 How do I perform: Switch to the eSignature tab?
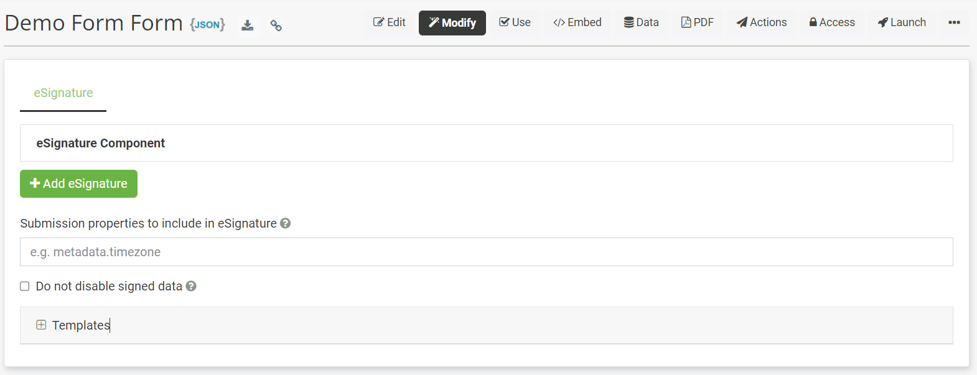click(x=63, y=93)
